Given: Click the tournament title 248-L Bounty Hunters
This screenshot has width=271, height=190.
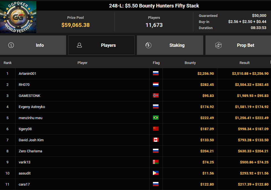Looking at the screenshot, I should (x=154, y=6).
